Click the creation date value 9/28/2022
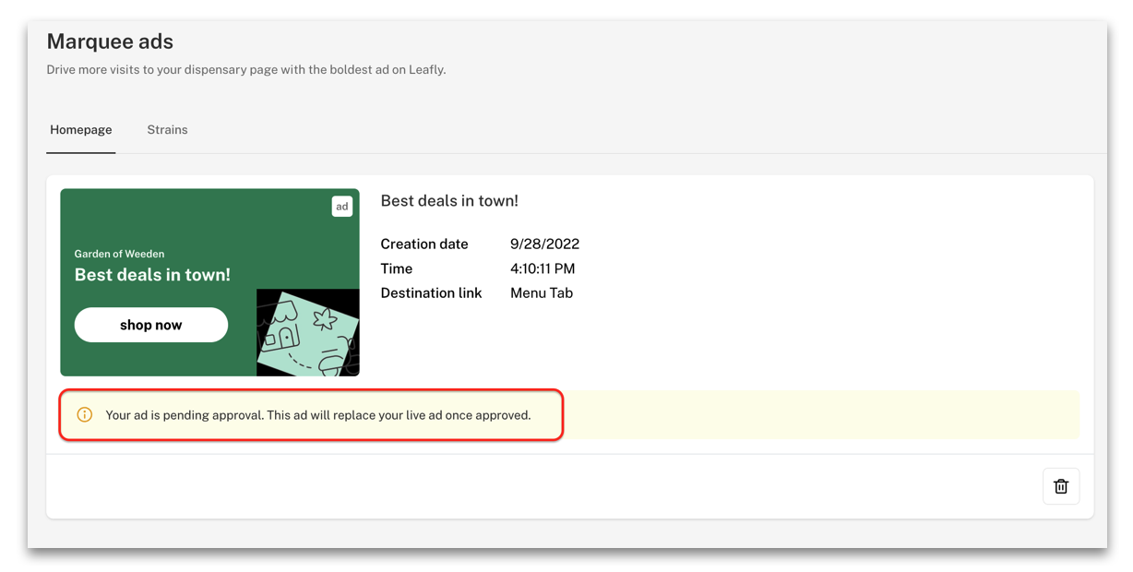 [544, 244]
